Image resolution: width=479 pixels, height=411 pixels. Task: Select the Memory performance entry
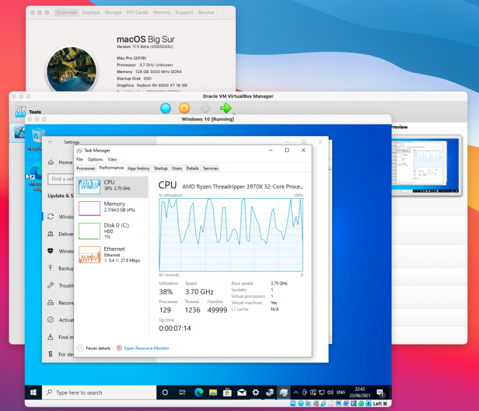(x=112, y=208)
